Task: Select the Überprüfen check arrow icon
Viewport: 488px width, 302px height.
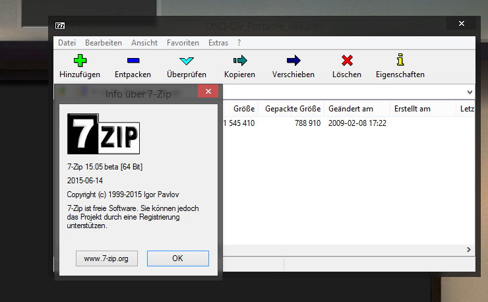Action: pyautogui.click(x=187, y=61)
